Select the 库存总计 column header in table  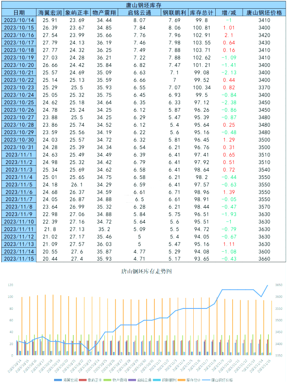[202, 13]
